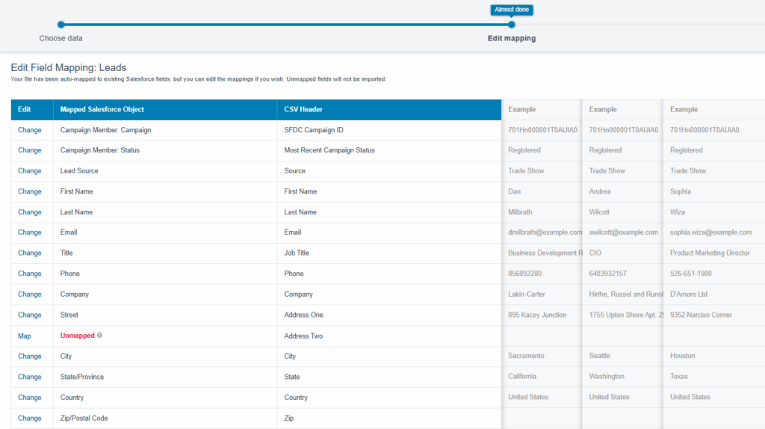
Task: Click the 9352 Narciso Corner example
Action: pyautogui.click(x=701, y=315)
